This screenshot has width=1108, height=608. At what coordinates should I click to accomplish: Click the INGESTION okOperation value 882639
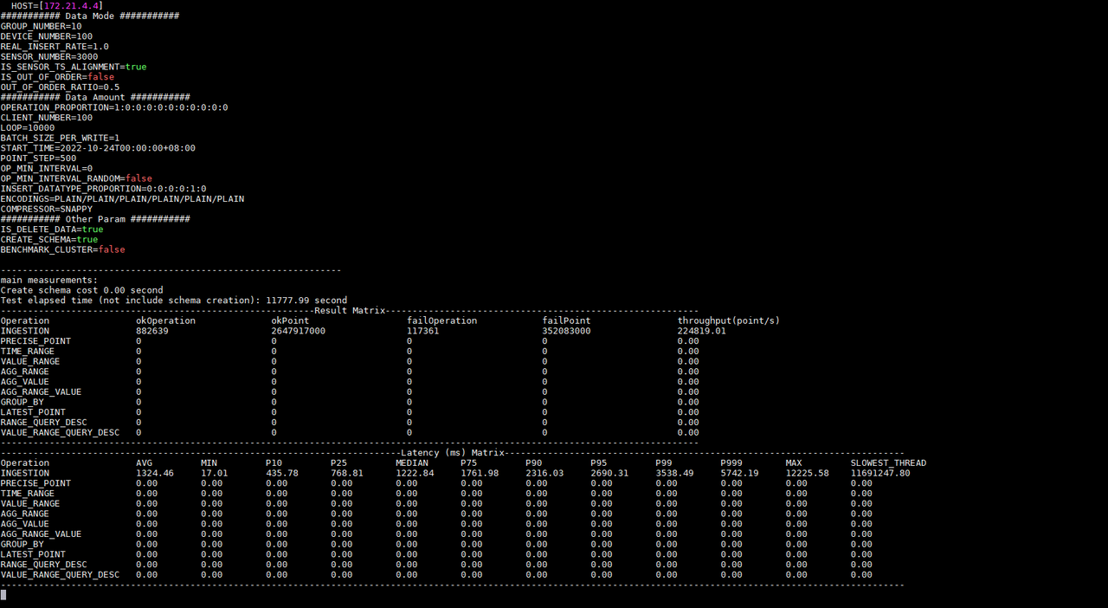pyautogui.click(x=152, y=331)
